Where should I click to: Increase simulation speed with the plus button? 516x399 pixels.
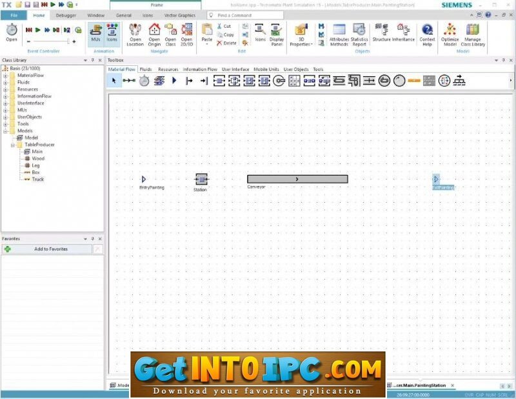[74, 41]
